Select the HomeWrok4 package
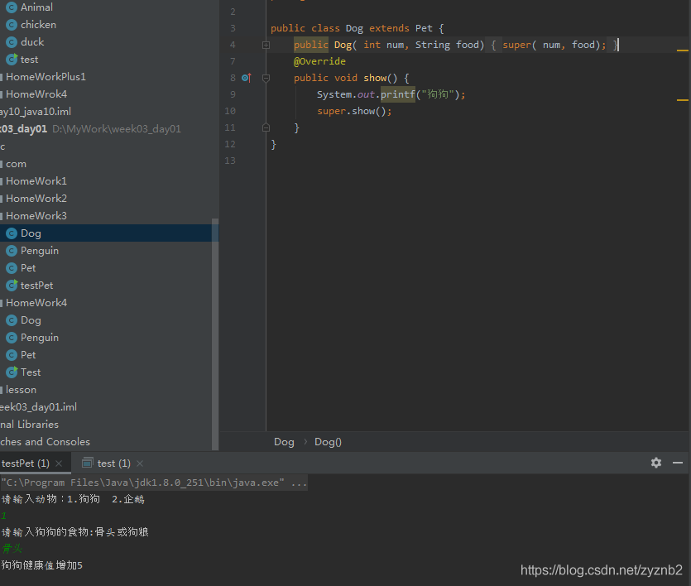Screen dimensions: 691x586 click(36, 94)
